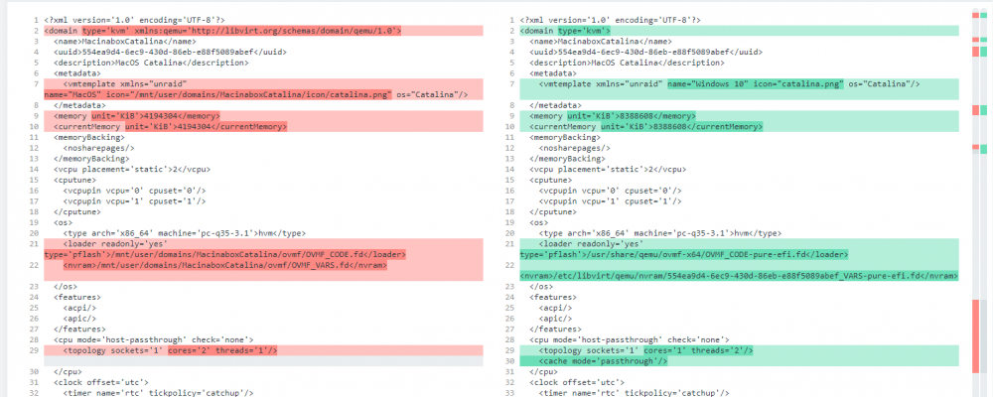Click left pane </features> closing line
993x397 pixels.
click(x=79, y=330)
